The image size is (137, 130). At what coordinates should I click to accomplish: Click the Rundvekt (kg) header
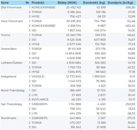tap(94, 3)
